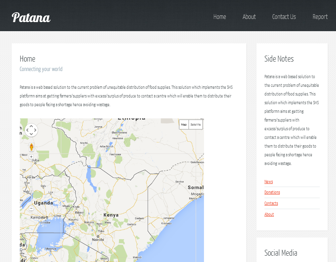Image resolution: width=336 pixels, height=262 pixels.
Task: Click Kisumu city label on map
Action: pos(73,220)
